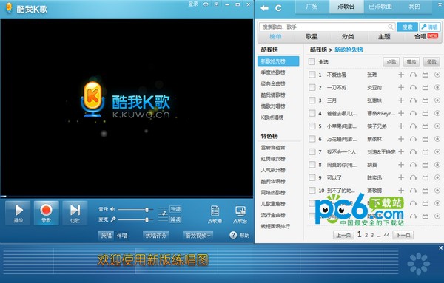
Task: Switch to 原唱 original vocals
Action: [x=106, y=236]
